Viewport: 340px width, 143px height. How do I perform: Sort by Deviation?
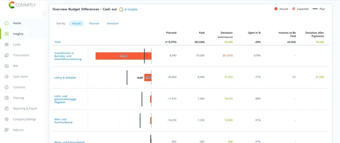pos(113,23)
